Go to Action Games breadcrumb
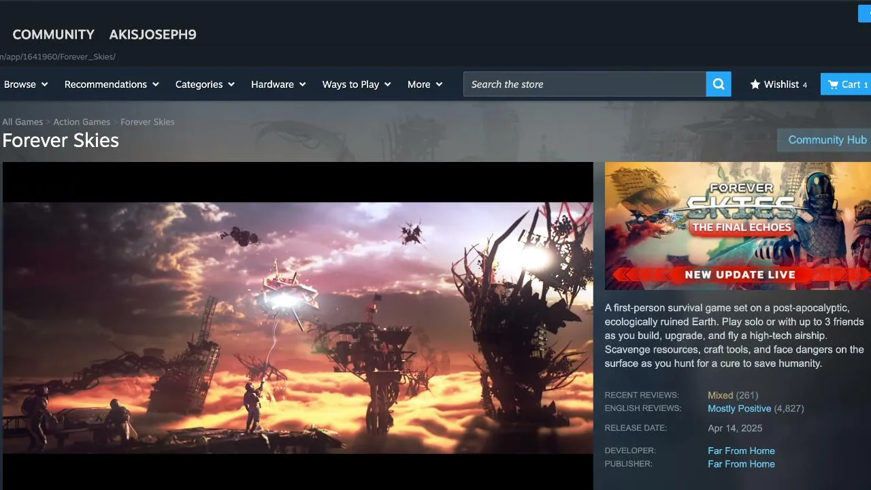Screen dimensions: 871x490 (x=82, y=122)
